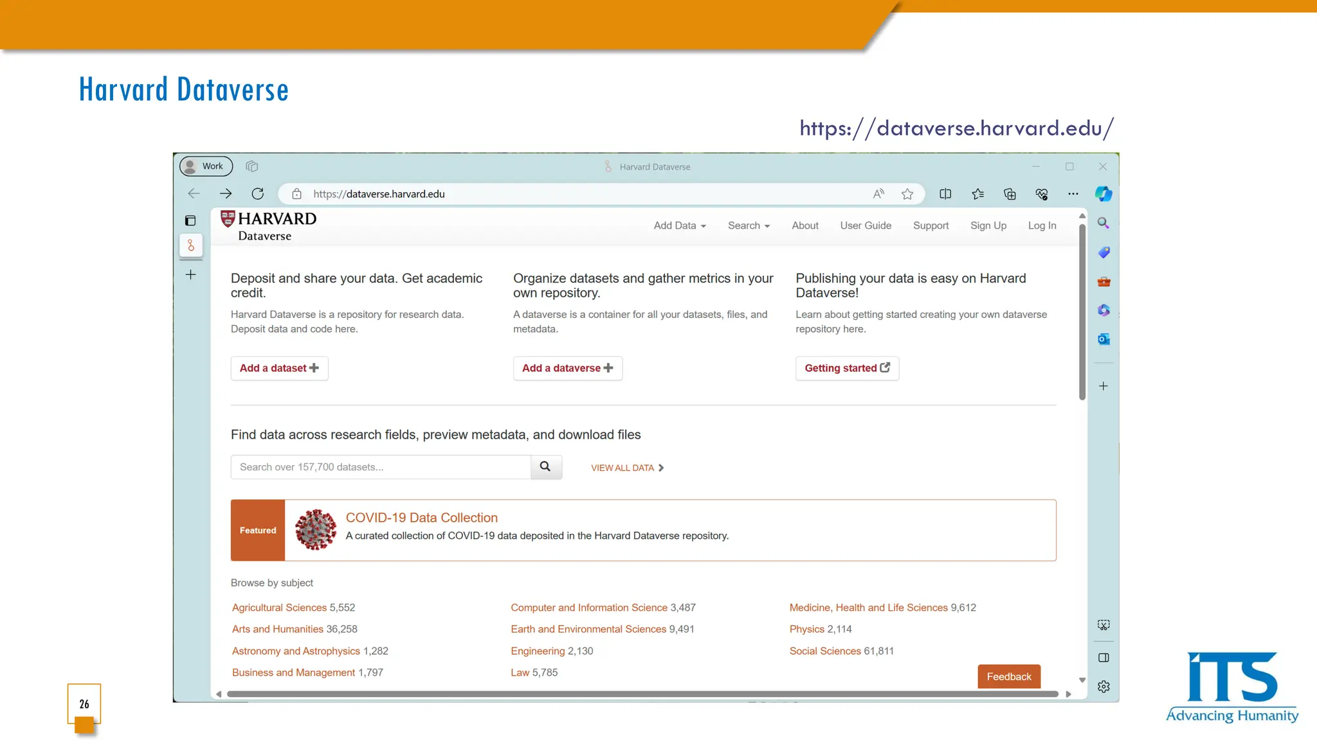Open a new tab with the plus icon
The width and height of the screenshot is (1317, 740).
coord(191,275)
